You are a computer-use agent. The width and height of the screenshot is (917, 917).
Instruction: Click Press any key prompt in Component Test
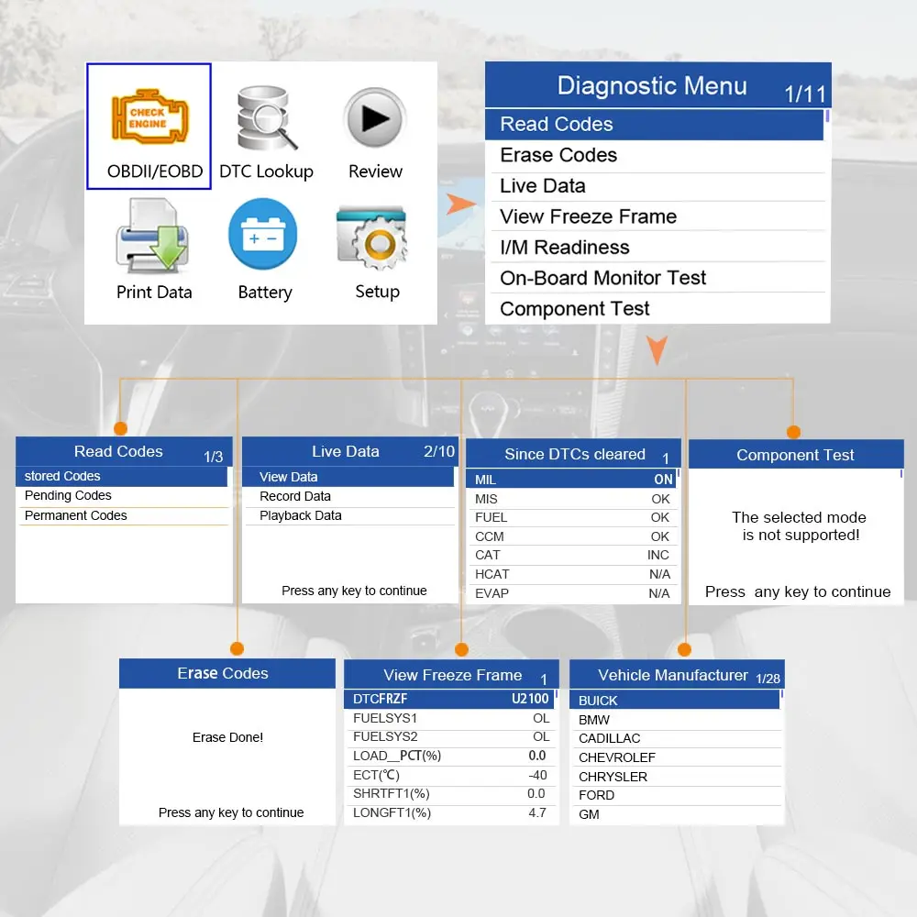[x=798, y=591]
